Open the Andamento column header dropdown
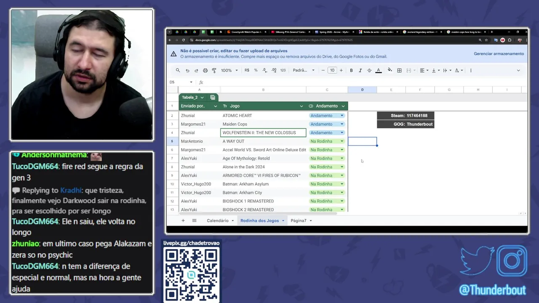Screen dimensions: 539x303 click(343, 106)
